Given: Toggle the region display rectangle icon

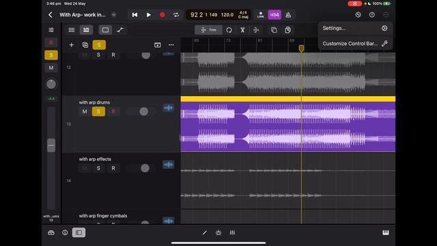Looking at the screenshot, I should click(105, 30).
